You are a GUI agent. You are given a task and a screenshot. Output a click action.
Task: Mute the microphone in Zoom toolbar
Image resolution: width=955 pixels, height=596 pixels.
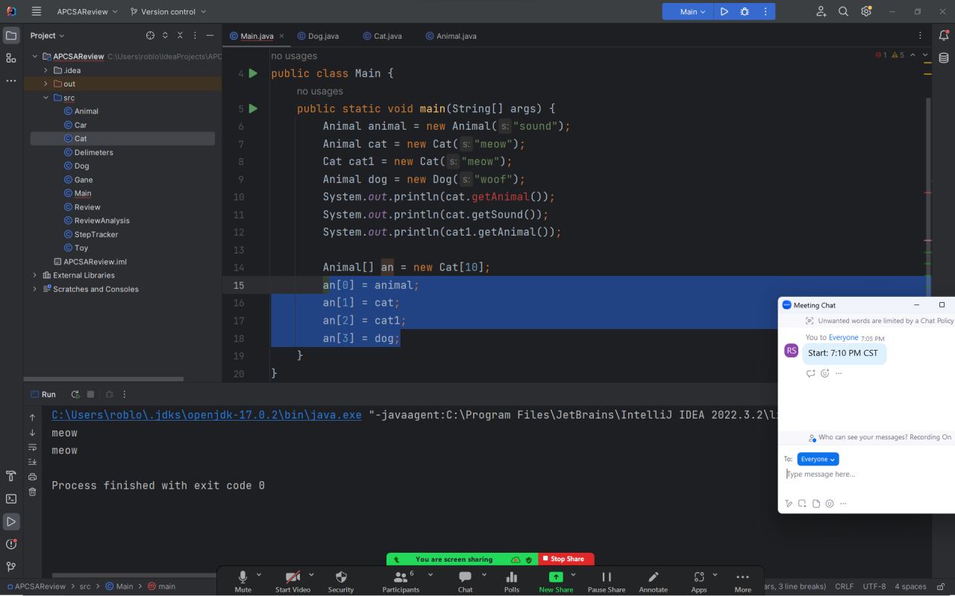point(242,578)
